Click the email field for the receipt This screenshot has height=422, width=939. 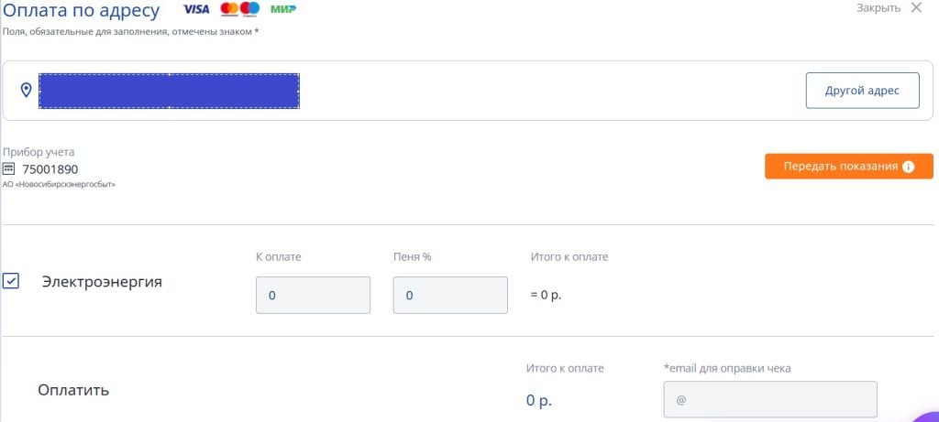[x=770, y=399]
